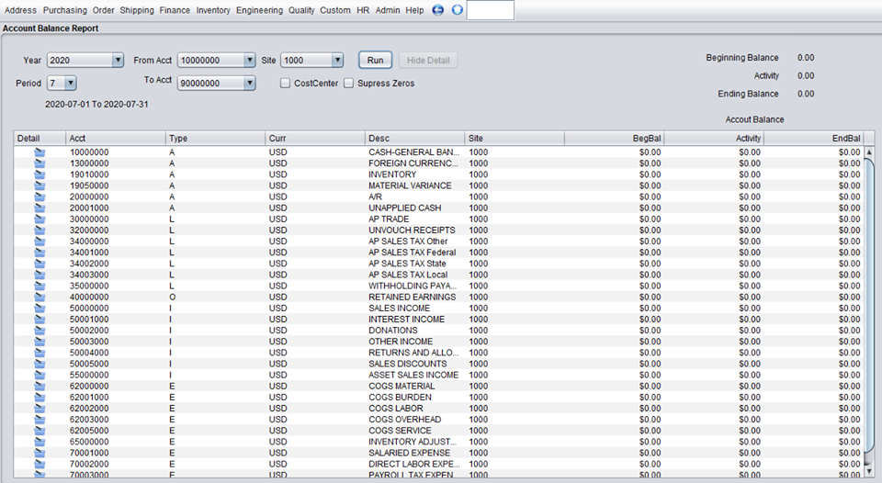The height and width of the screenshot is (483, 882).
Task: Open detail folder for COGS OVERHEAD row
Action: [40, 420]
